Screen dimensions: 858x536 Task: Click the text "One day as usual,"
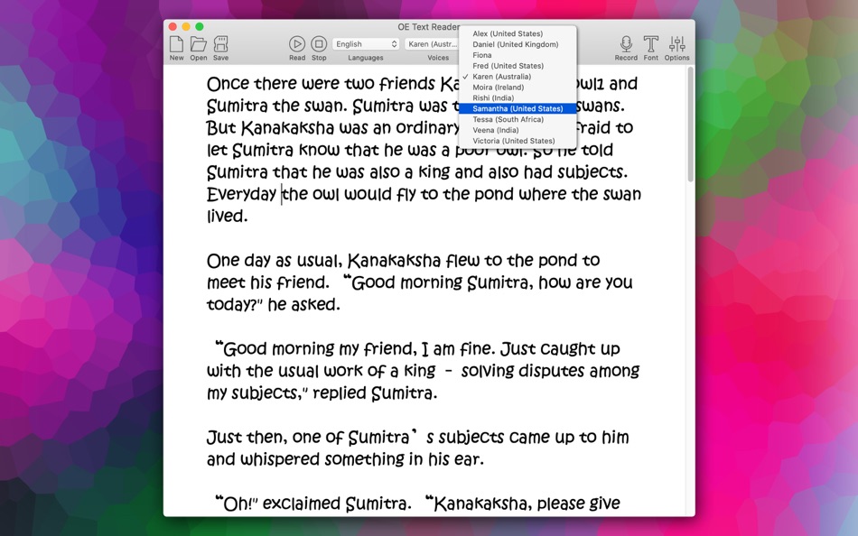(x=275, y=261)
